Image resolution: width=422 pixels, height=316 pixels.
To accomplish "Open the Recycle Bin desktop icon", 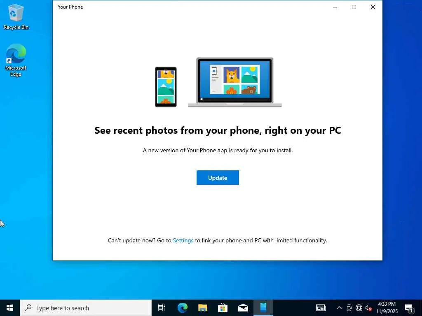I will click(x=16, y=16).
